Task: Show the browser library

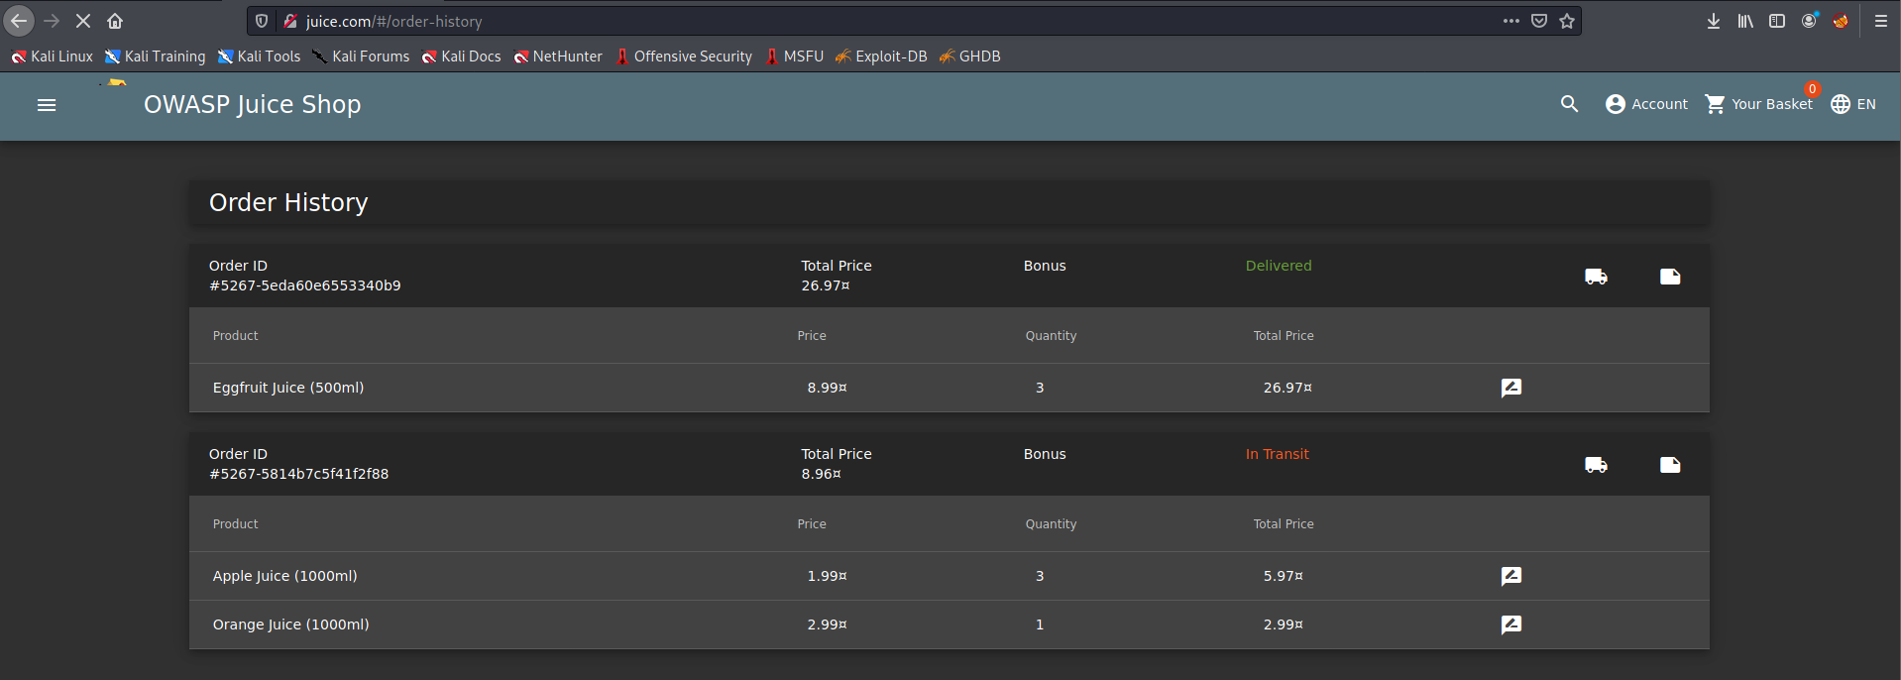Action: pos(1745,21)
